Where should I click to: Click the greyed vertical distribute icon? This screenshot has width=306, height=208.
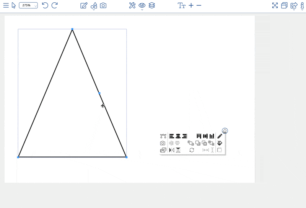coord(177,143)
